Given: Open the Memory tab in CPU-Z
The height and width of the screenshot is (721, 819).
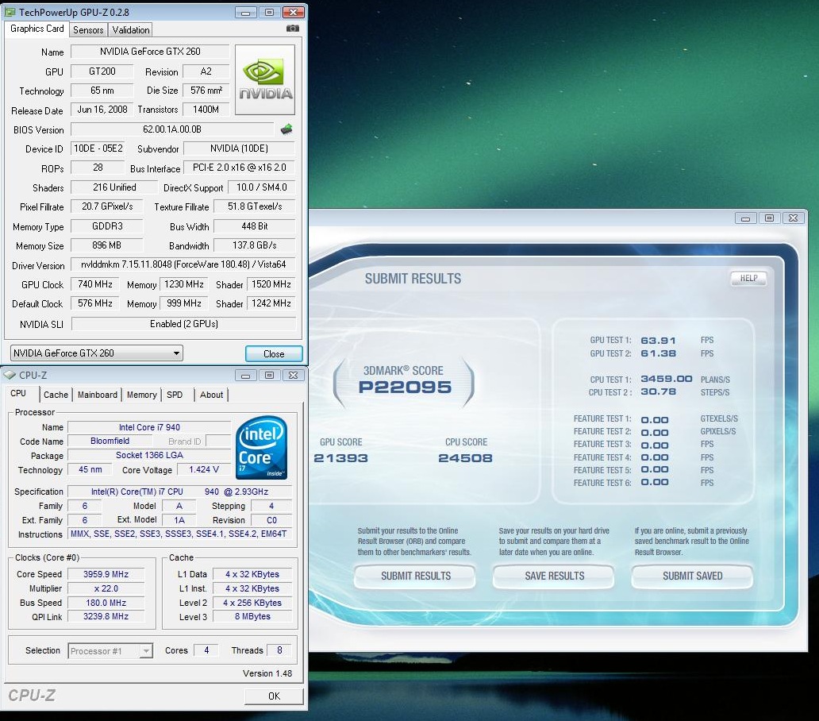Looking at the screenshot, I should pyautogui.click(x=141, y=395).
